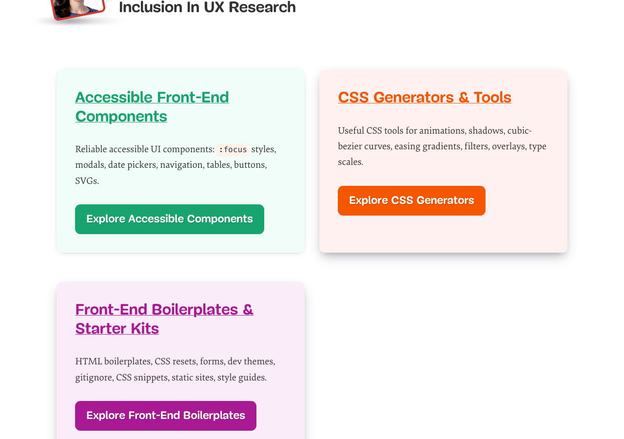Click the 'style guides.' text
This screenshot has width=624, height=439.
click(242, 378)
